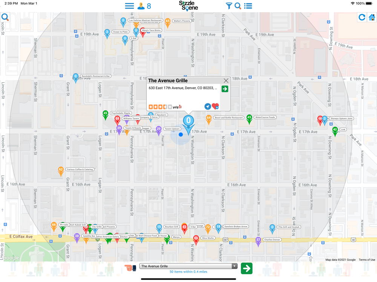This screenshot has height=282, width=377.
Task: Select the Sancho's Broken Arrow label
Action: point(236,227)
